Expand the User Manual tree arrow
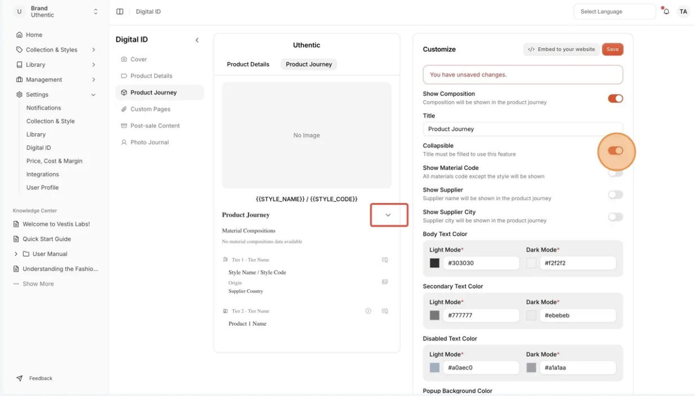The height and width of the screenshot is (396, 695). (16, 254)
